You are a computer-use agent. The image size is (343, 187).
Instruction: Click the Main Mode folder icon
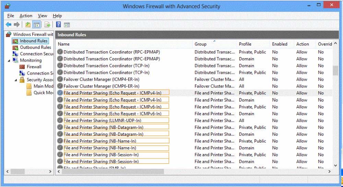point(29,86)
